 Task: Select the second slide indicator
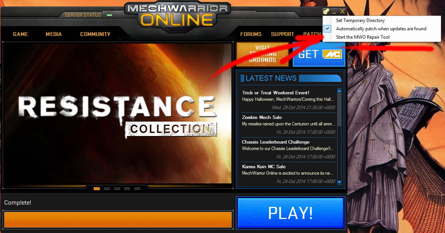click(x=107, y=189)
